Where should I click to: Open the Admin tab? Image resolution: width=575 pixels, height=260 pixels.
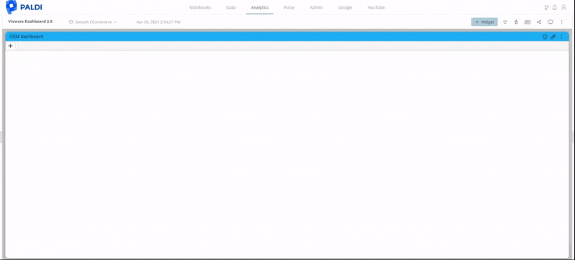[x=316, y=7]
